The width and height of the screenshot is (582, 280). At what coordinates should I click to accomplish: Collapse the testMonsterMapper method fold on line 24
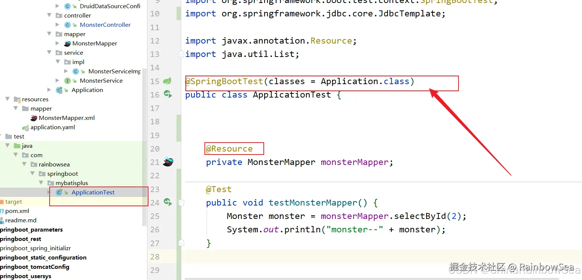point(181,203)
